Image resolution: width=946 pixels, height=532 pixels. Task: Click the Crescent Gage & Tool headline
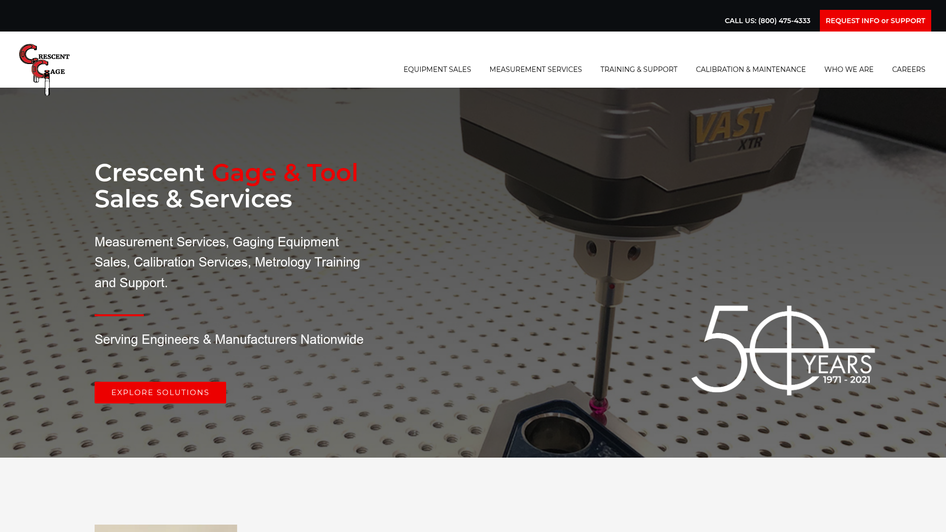click(x=226, y=173)
